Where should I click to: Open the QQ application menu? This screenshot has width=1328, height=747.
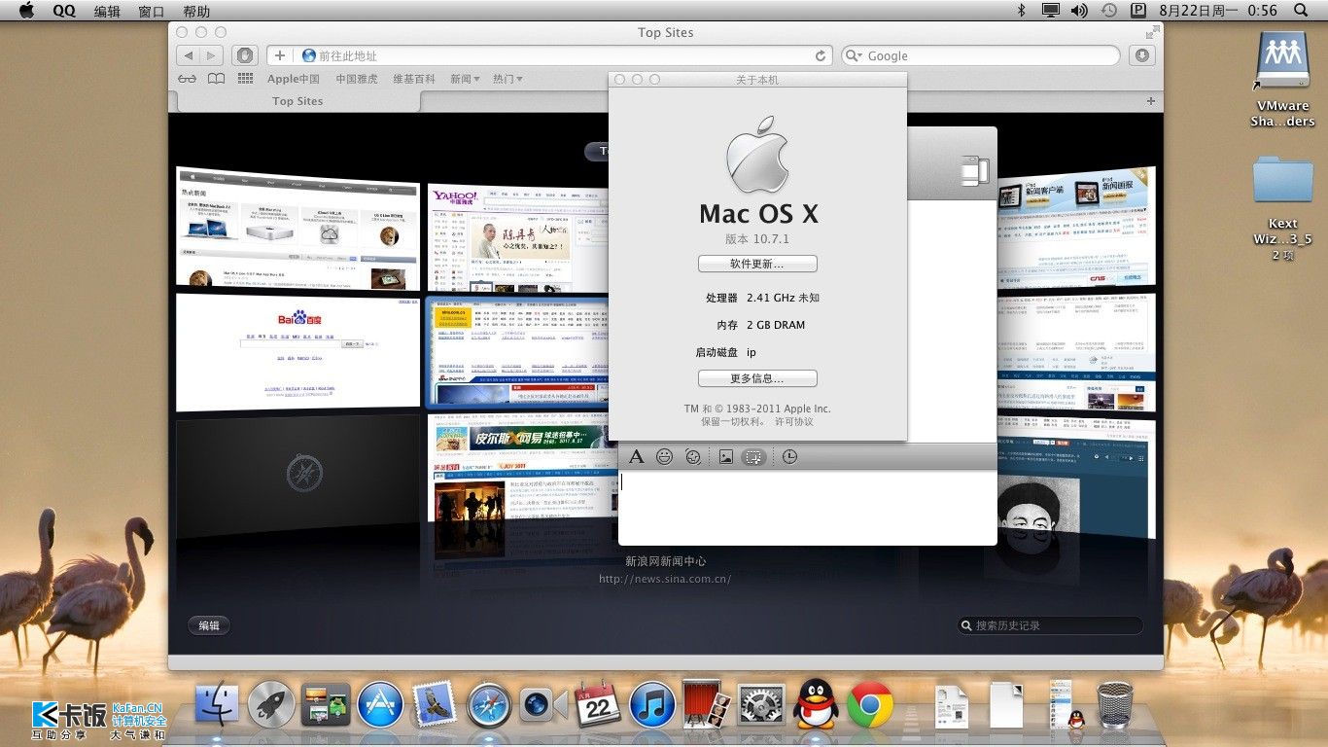coord(64,11)
